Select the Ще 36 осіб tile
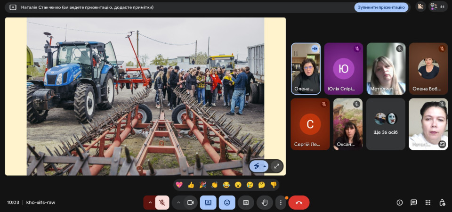The image size is (452, 212). point(386,124)
